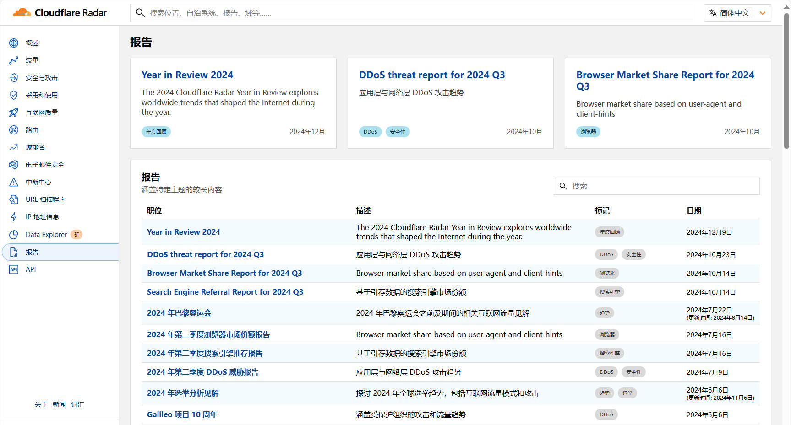Open DDoS threat report 2024 Q3 card

tap(432, 75)
